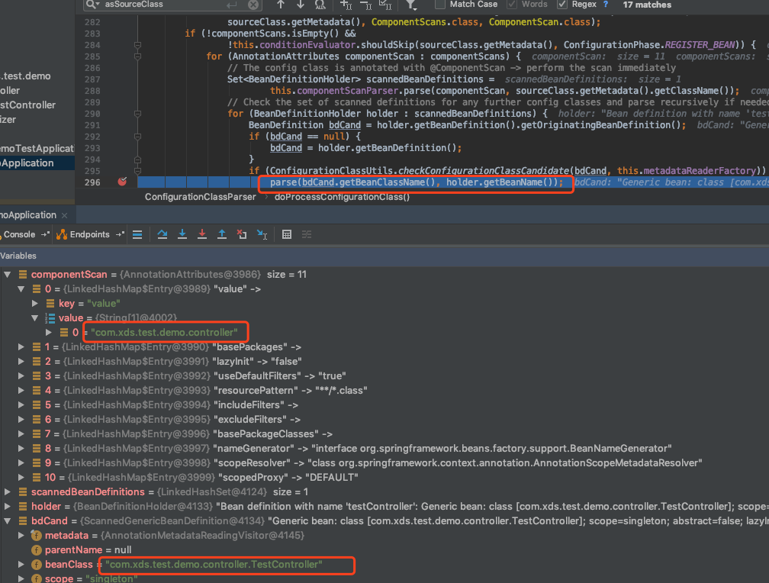The height and width of the screenshot is (583, 769).
Task: Select the parentName = null field
Action: (384, 550)
